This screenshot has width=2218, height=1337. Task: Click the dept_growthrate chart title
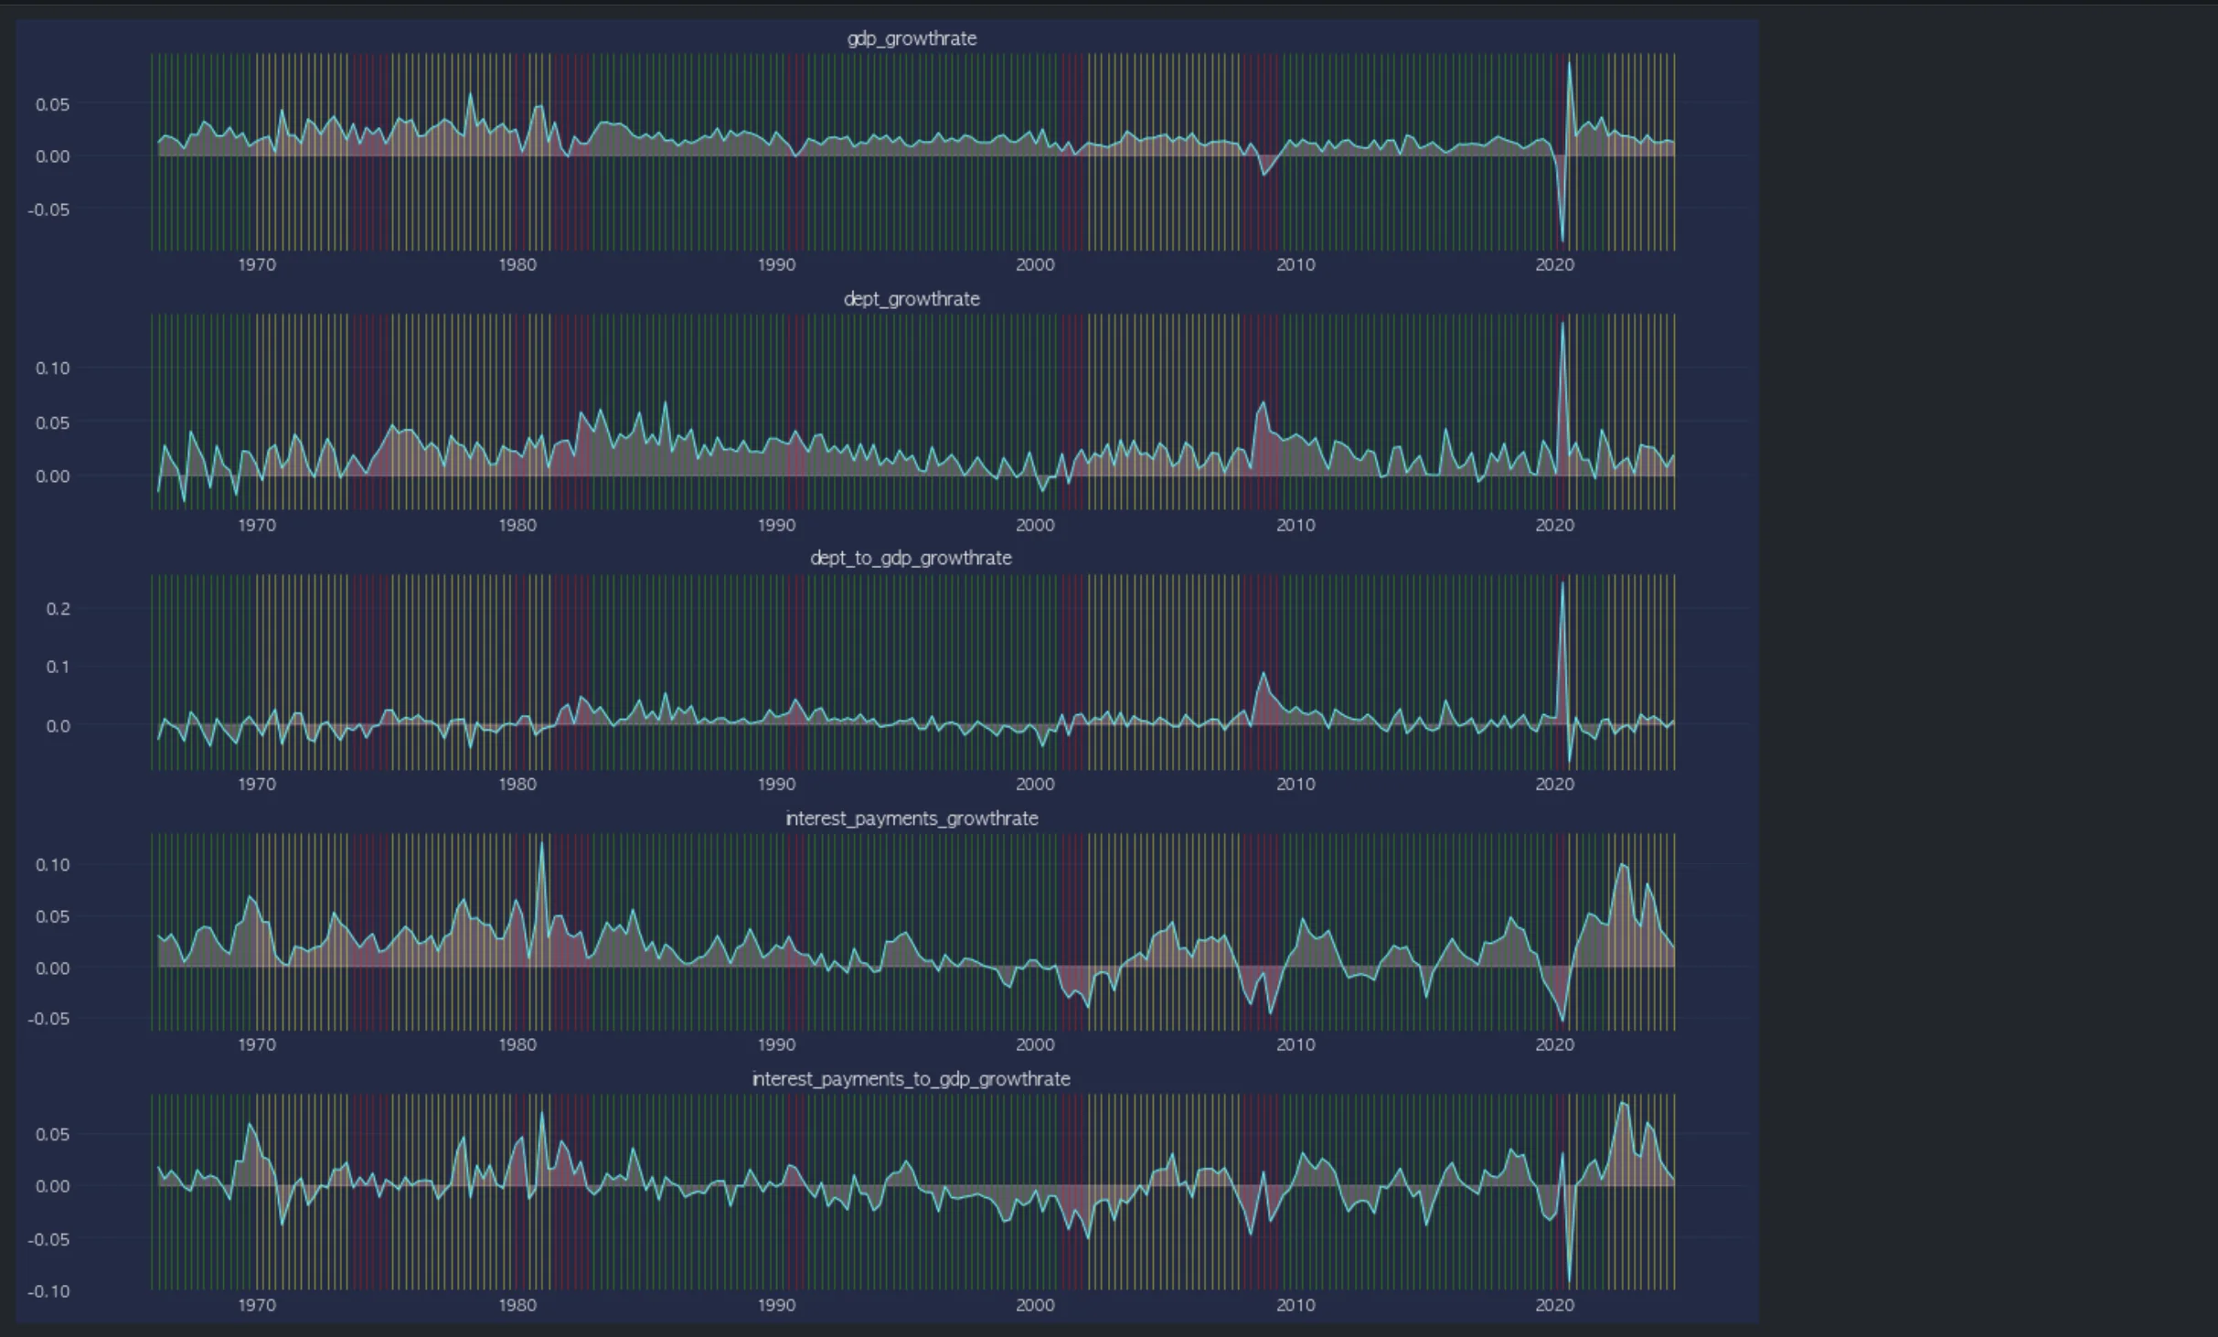click(912, 299)
